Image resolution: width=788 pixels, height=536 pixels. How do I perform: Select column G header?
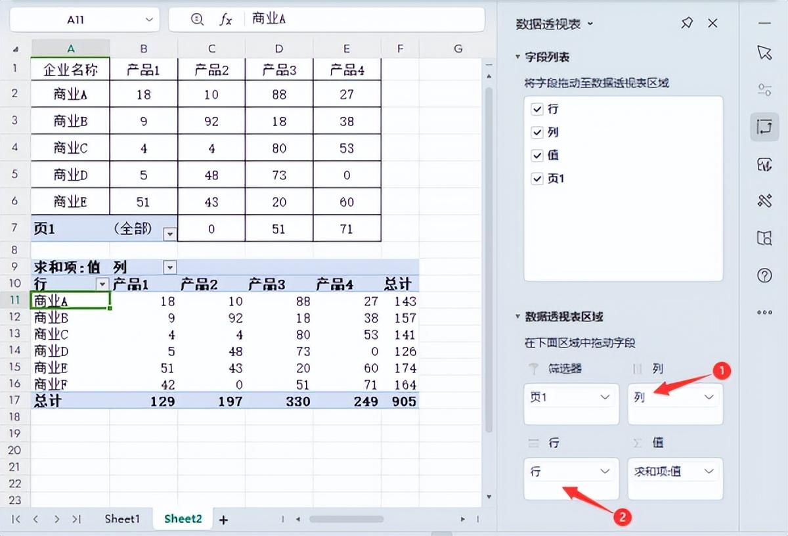[x=458, y=49]
